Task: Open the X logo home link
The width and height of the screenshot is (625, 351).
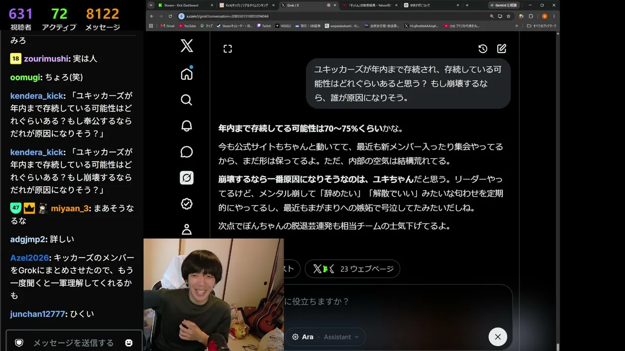Action: pyautogui.click(x=187, y=46)
